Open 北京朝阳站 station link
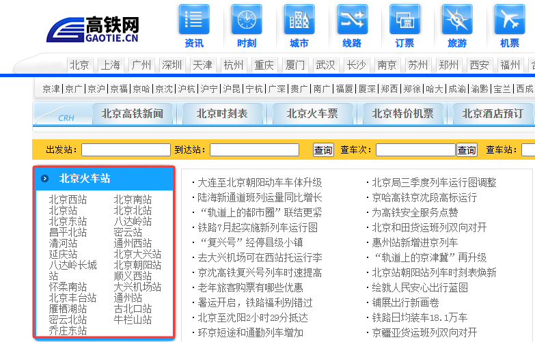 [x=137, y=265]
